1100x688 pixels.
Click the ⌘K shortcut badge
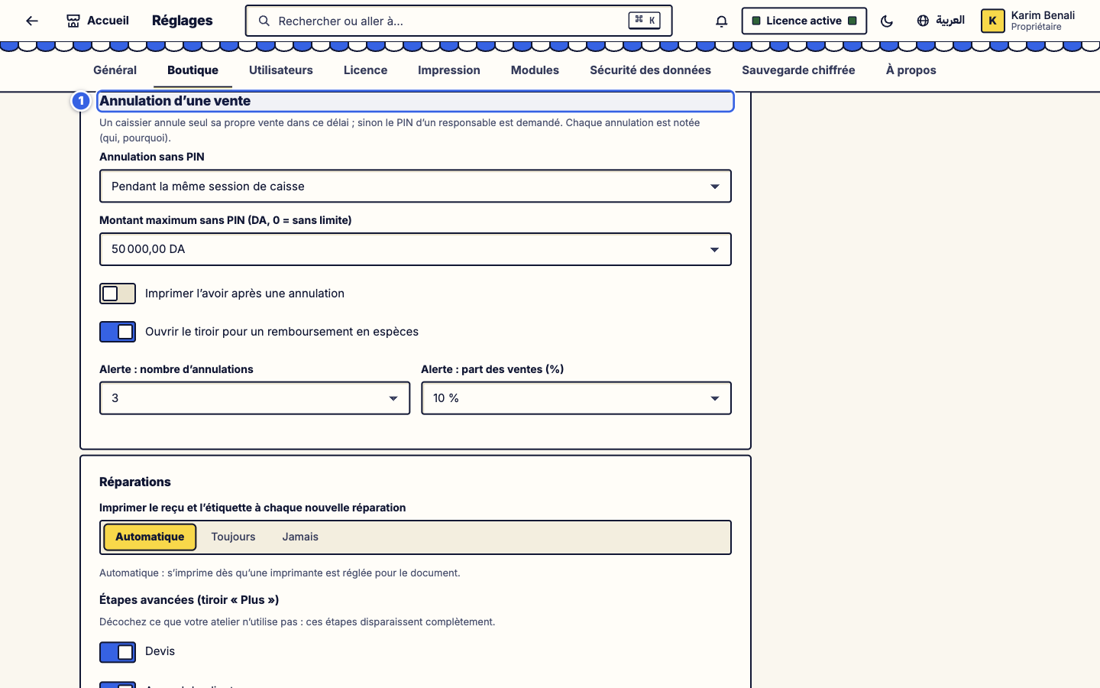(x=644, y=21)
